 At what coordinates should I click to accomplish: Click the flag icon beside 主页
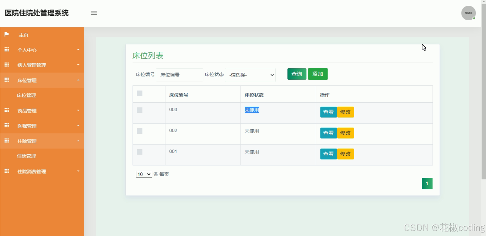(6, 35)
